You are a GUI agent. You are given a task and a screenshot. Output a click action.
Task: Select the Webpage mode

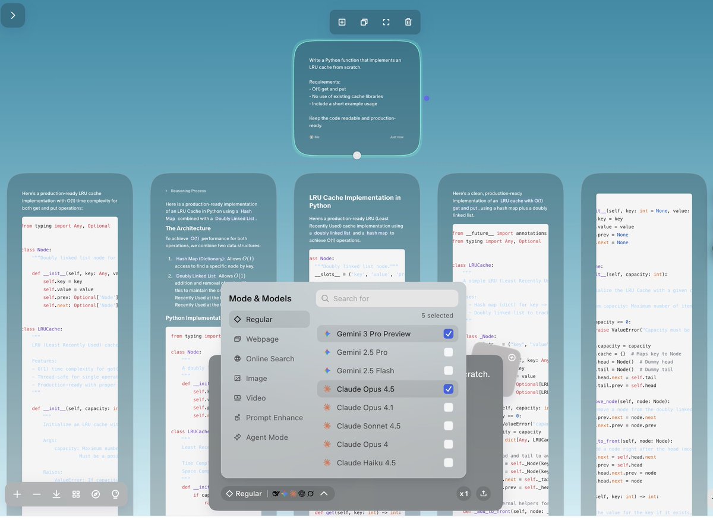pyautogui.click(x=269, y=339)
